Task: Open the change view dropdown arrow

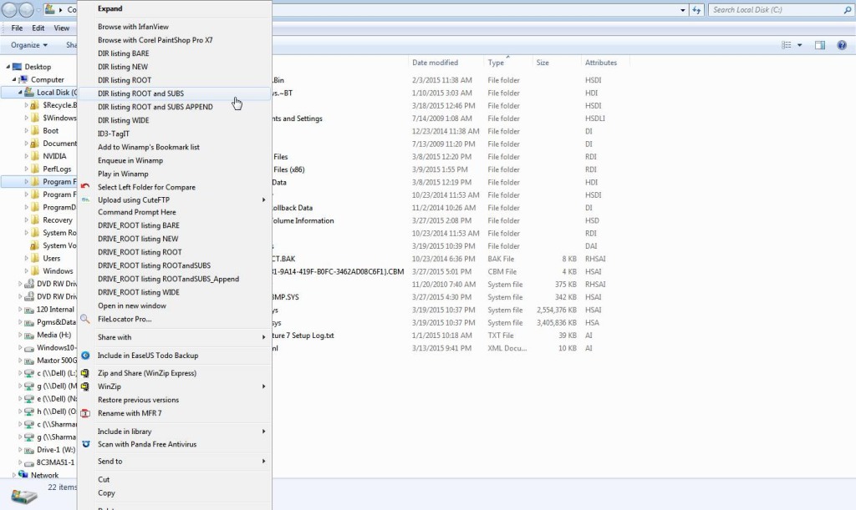Action: point(800,45)
